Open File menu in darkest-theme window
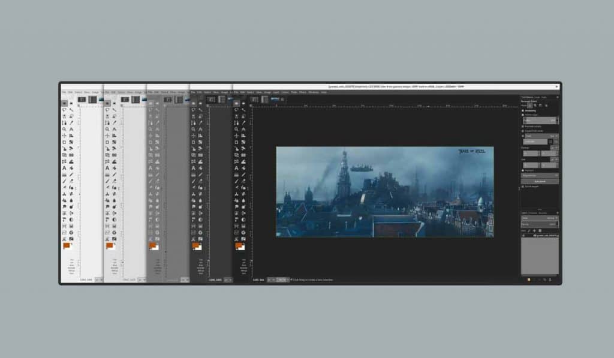Screen dimensions: 614x358 (236, 92)
